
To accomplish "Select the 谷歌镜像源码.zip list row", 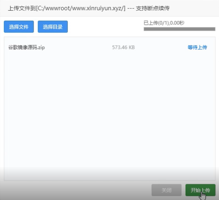I will (x=110, y=47).
